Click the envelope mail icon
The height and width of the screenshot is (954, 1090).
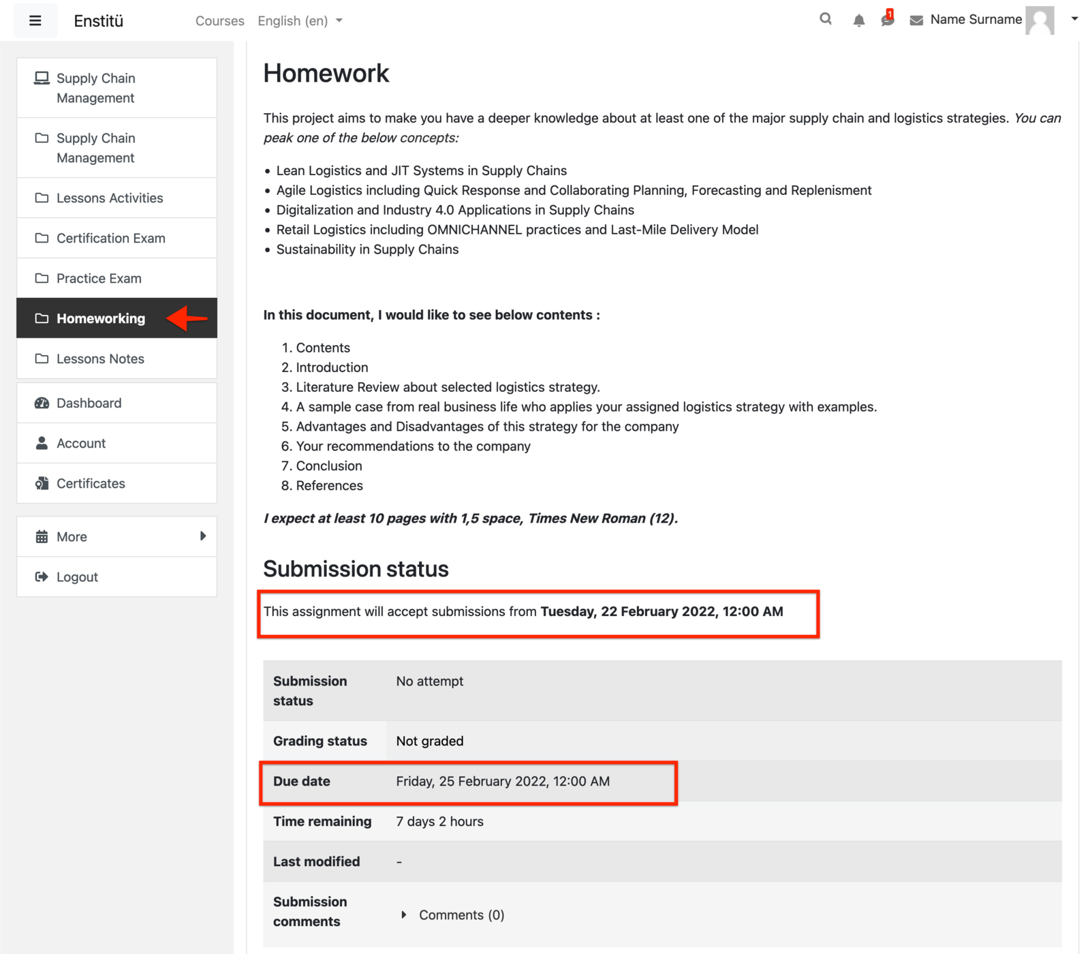(916, 20)
